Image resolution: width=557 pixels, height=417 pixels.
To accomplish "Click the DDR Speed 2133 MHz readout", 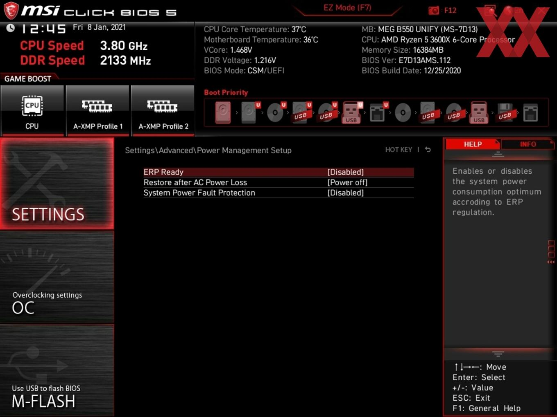I will click(86, 60).
